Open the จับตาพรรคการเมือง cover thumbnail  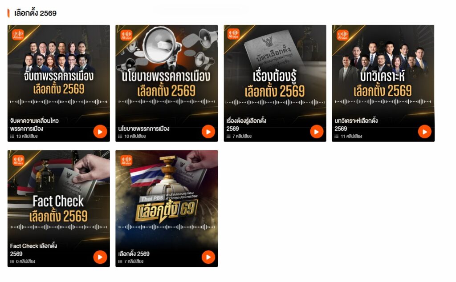coord(59,70)
